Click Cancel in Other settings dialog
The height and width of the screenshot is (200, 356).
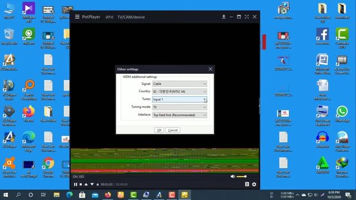coord(173,130)
